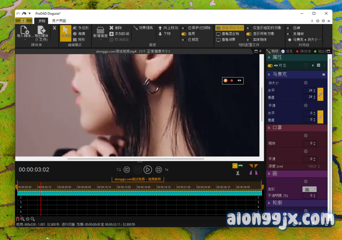Toggle the 启用 enable switch

[x=184, y=34]
